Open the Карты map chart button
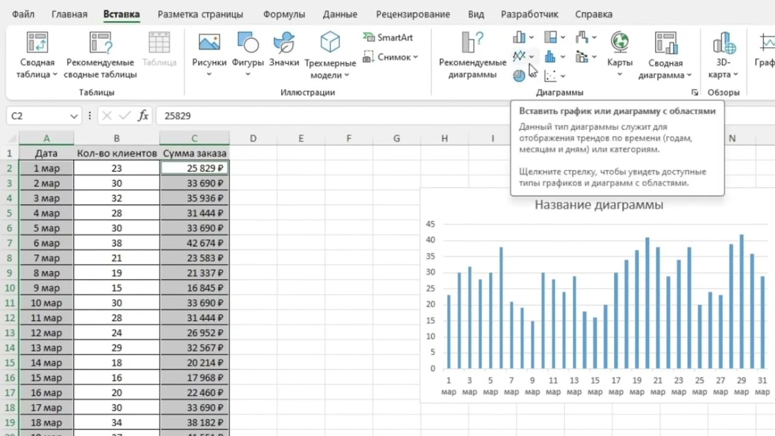Viewport: 775px width, 436px height. [620, 56]
